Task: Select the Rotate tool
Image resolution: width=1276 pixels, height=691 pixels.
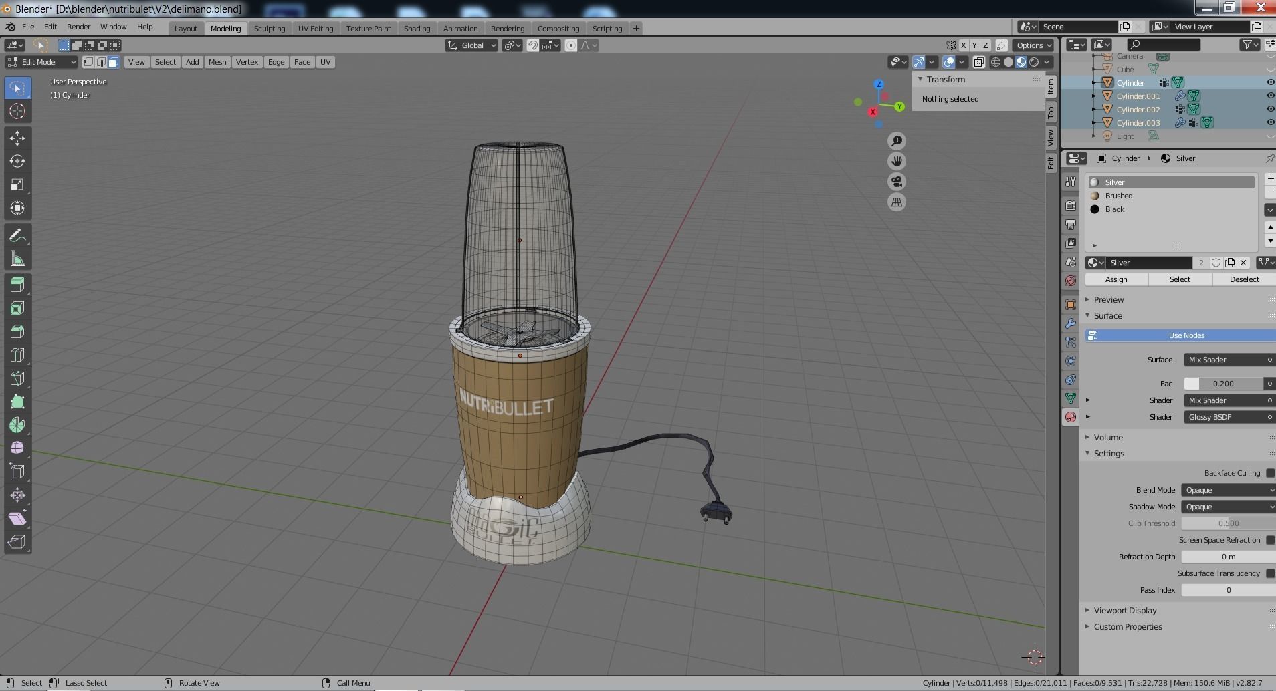Action: pos(17,162)
